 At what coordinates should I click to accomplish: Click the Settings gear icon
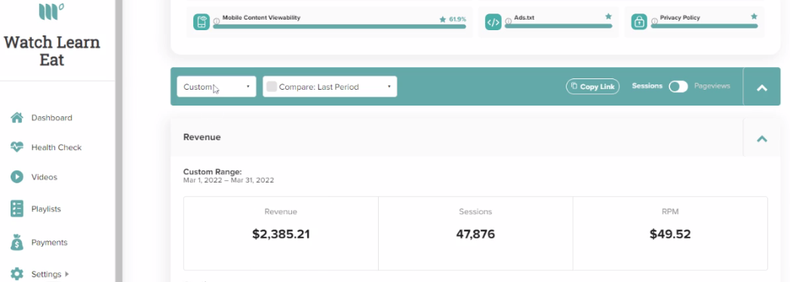pos(17,274)
